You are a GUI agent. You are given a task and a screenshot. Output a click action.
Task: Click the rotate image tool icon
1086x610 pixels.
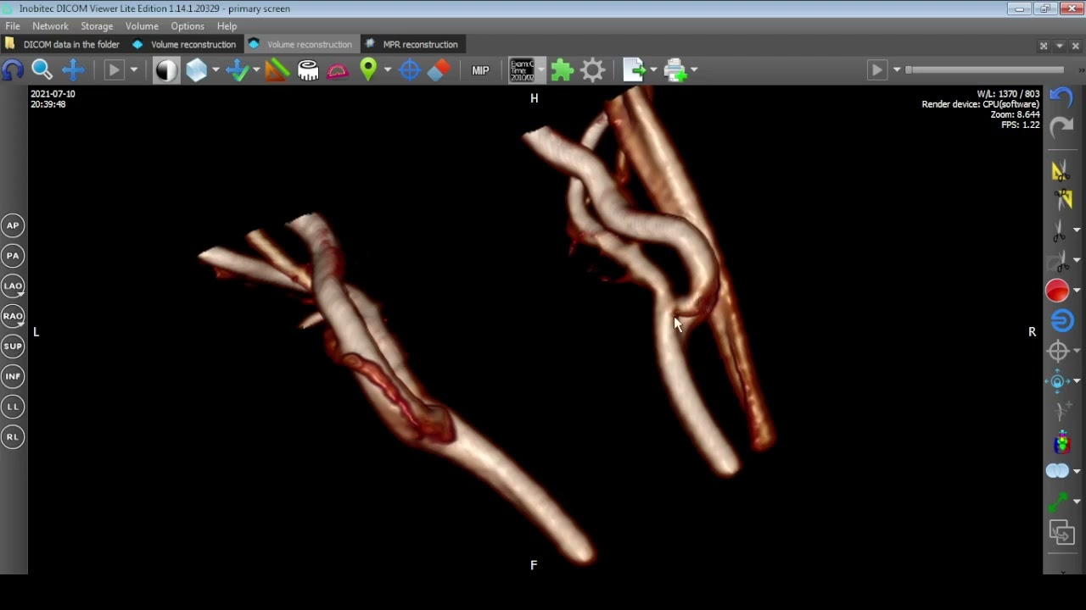tap(13, 70)
